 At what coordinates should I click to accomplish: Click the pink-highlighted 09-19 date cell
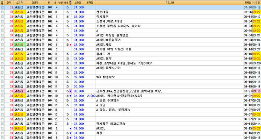[257, 91]
